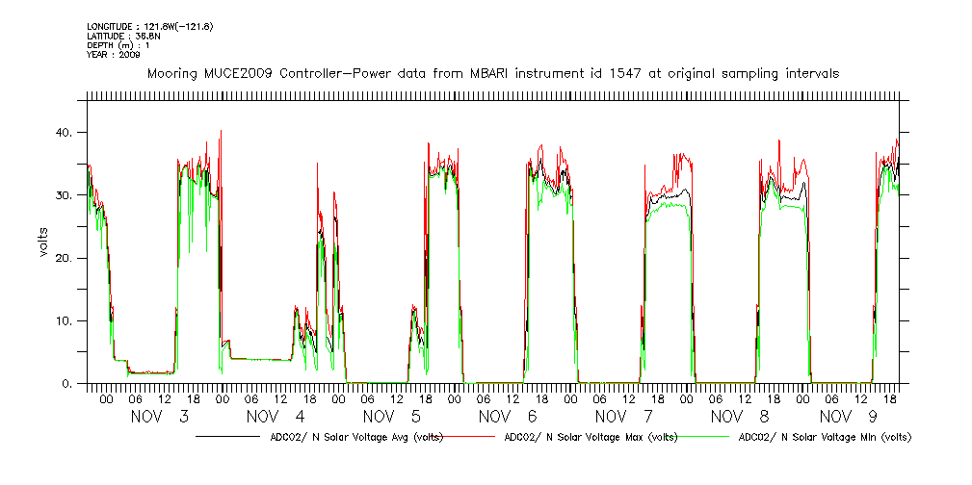Click the Solar Voltage Min legend entry
Screen dimensions: 972x485
[824, 437]
